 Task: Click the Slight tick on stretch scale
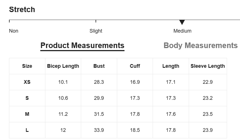(x=96, y=21)
